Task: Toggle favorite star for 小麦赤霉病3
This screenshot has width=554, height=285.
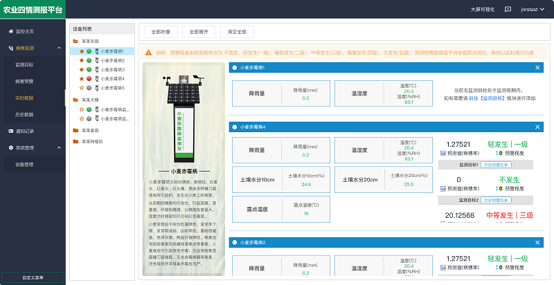Action: (x=82, y=69)
